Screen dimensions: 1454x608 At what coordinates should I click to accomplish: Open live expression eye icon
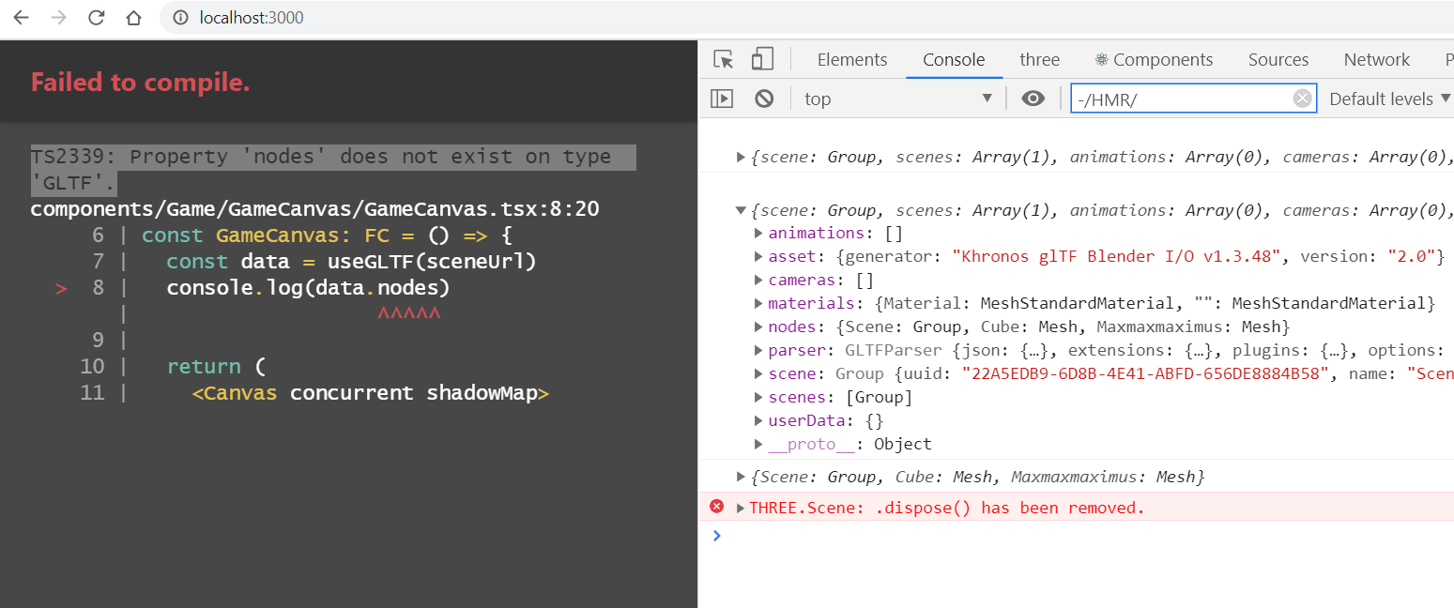point(1033,99)
